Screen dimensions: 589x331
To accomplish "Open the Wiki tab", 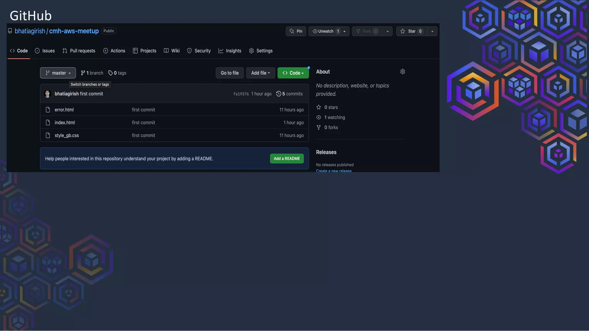I will tap(172, 51).
